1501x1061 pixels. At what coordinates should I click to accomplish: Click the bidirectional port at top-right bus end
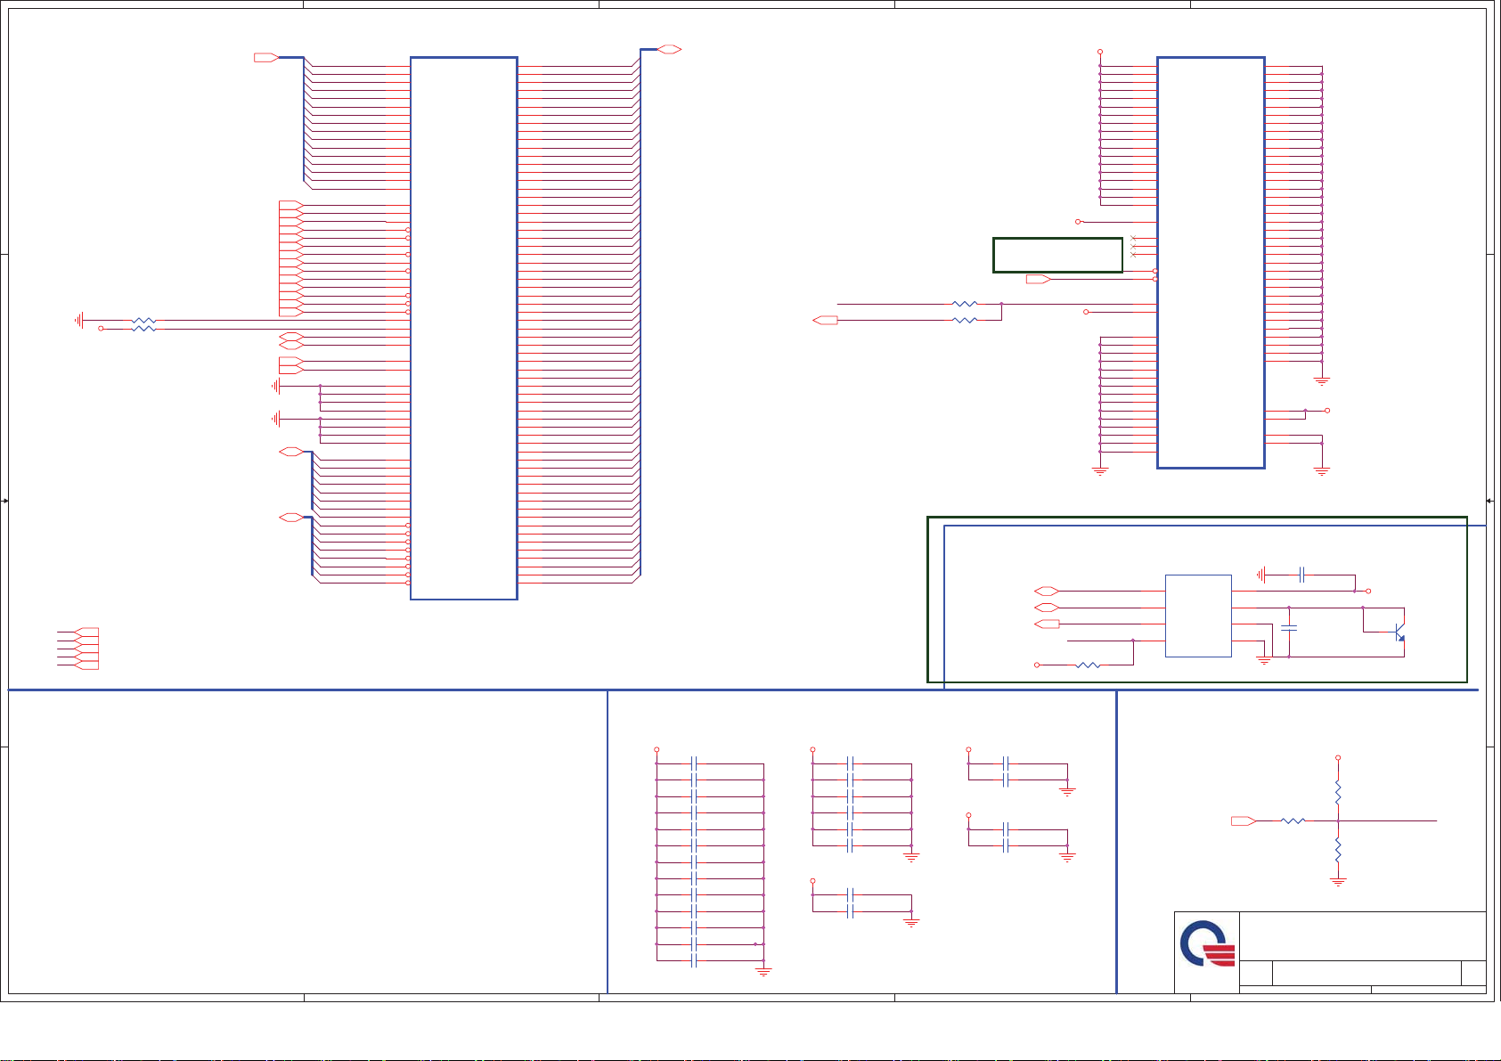coord(671,50)
